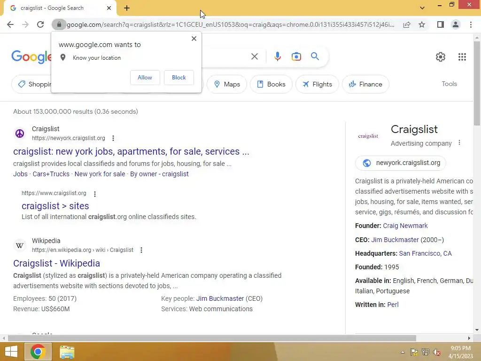Screen dimensions: 481x361
Task: Open more options for Wikipedia result
Action: point(141,250)
